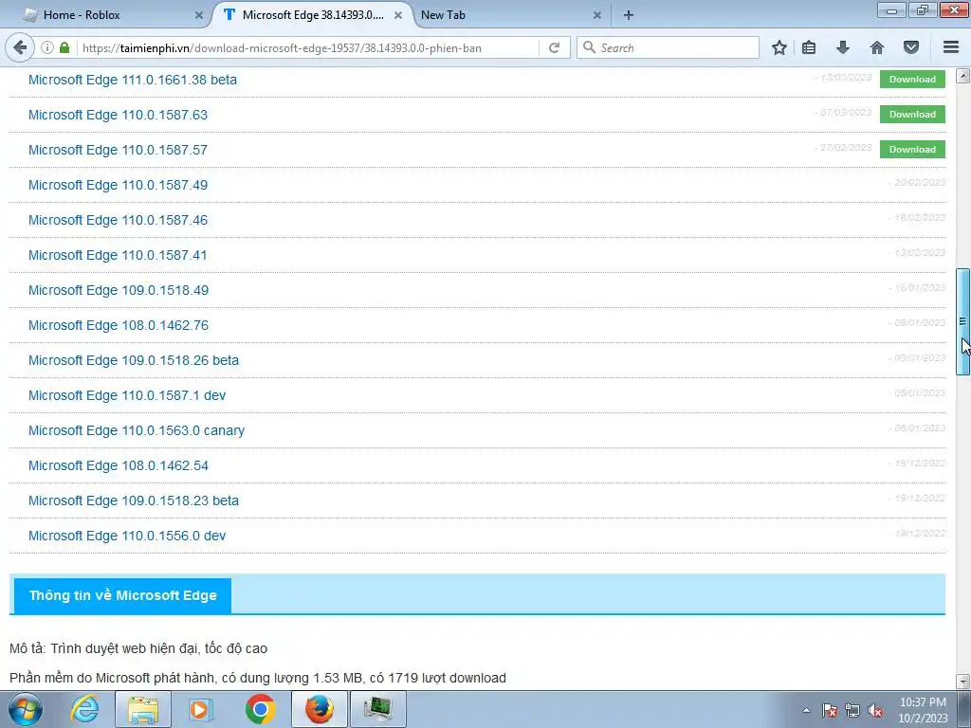This screenshot has width=971, height=728.
Task: Click the vertical scrollbar thumb
Action: pyautogui.click(x=962, y=321)
